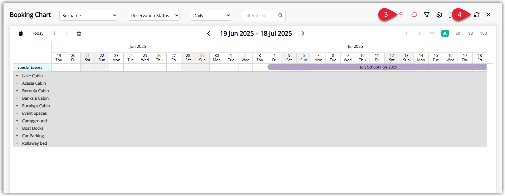Select the 30 day view
505x196 pixels.
point(445,33)
